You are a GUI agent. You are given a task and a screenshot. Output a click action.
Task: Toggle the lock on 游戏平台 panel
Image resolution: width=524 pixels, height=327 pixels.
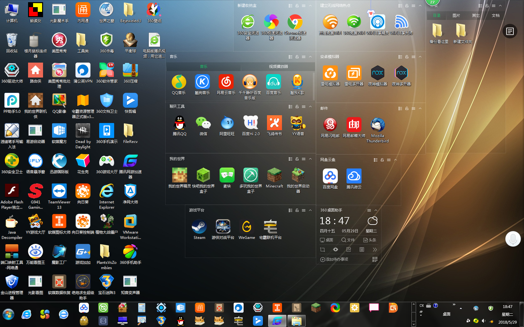[297, 210]
